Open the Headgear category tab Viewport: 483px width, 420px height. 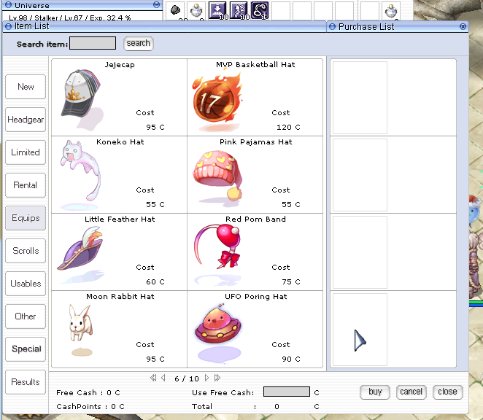click(26, 120)
